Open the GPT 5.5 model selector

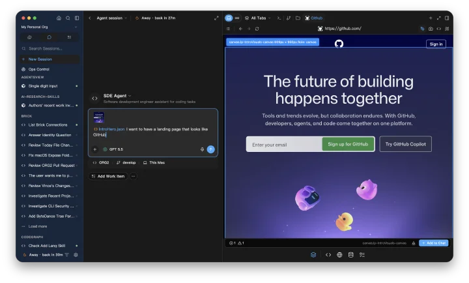click(x=113, y=149)
